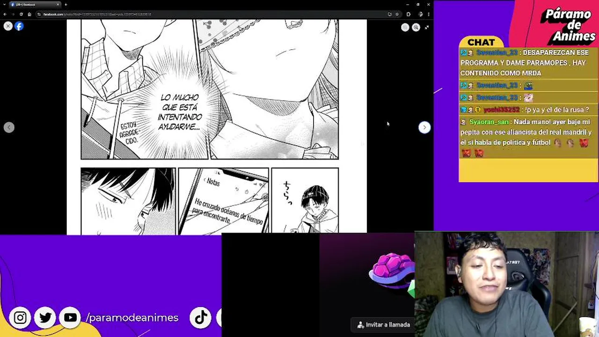599x337 pixels.
Task: Bookmark this page with the star
Action: tap(397, 14)
